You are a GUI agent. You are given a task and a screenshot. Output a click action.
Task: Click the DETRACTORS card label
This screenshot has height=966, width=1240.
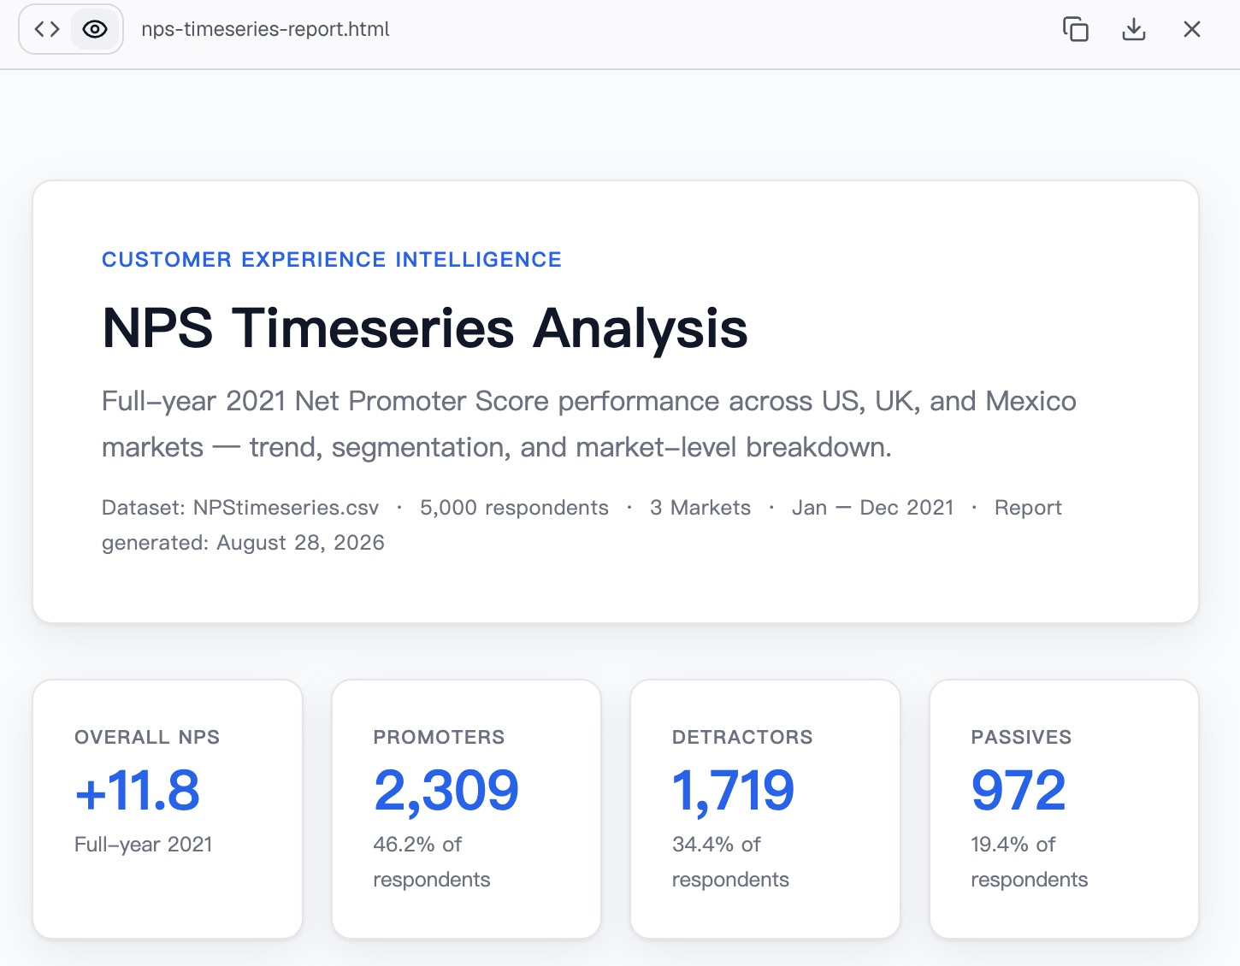[742, 737]
